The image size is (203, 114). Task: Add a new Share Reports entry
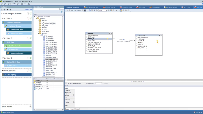pyautogui.click(x=31, y=107)
